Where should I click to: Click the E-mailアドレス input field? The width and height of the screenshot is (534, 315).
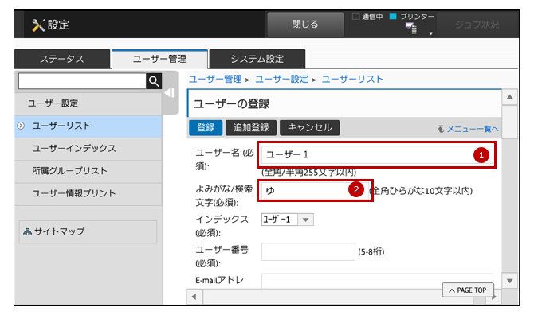(377, 281)
